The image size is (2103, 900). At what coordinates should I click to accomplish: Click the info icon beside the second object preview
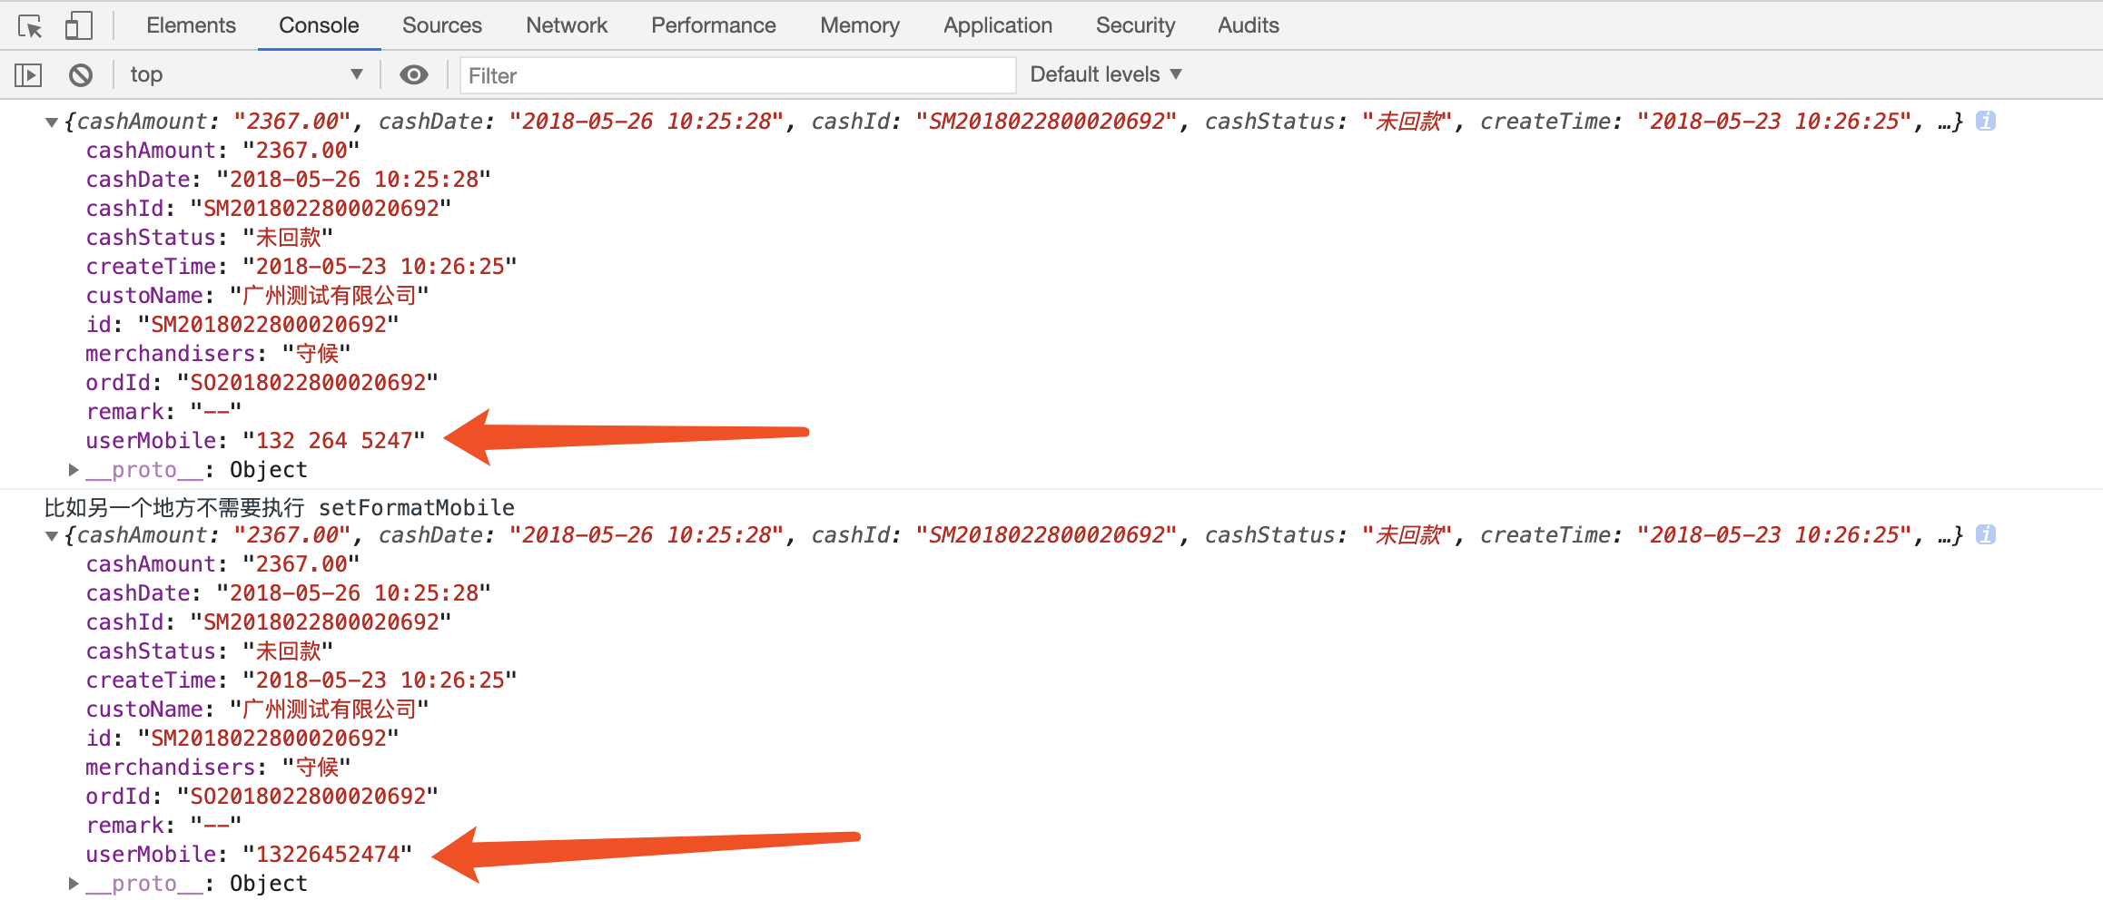click(x=1986, y=534)
